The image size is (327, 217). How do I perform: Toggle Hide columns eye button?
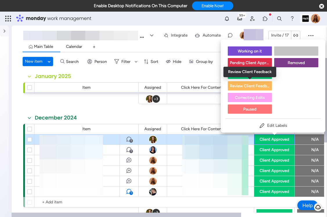174,62
